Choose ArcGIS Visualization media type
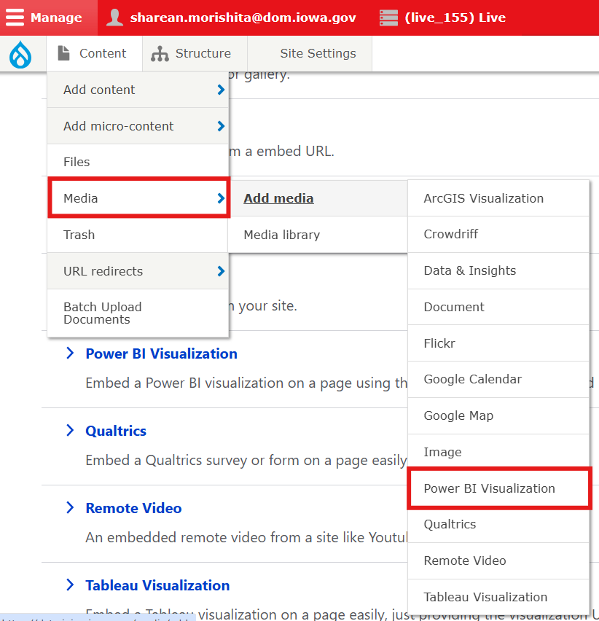The image size is (599, 621). 498,198
